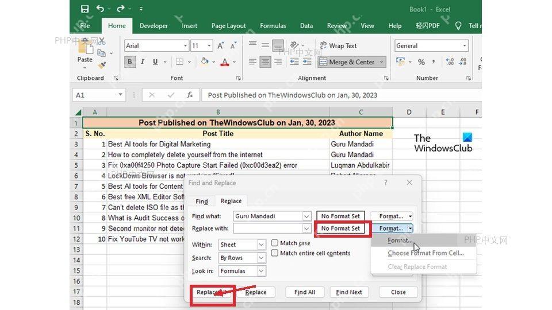Open the font size 11 dropdown
The width and height of the screenshot is (552, 310).
[x=209, y=46]
